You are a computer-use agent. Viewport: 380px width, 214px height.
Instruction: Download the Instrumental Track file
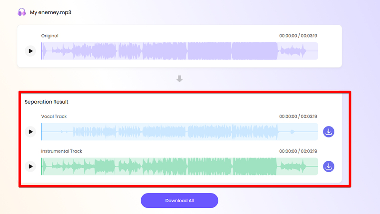click(x=329, y=166)
